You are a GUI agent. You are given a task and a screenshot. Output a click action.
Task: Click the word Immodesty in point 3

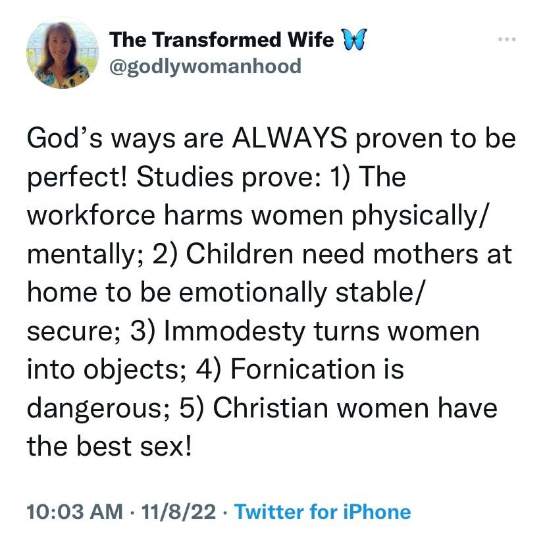click(x=234, y=331)
